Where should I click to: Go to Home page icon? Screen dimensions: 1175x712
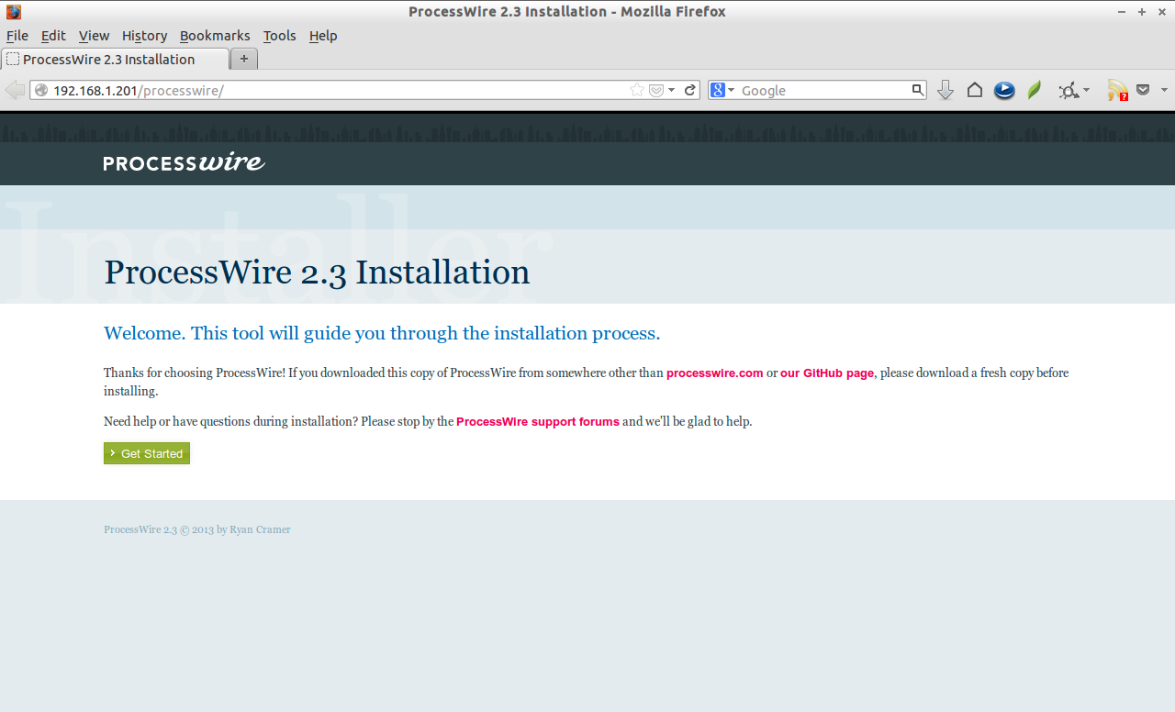(x=975, y=90)
